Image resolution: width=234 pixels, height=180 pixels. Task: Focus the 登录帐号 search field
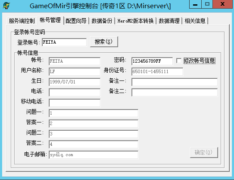pyautogui.click(x=64, y=42)
